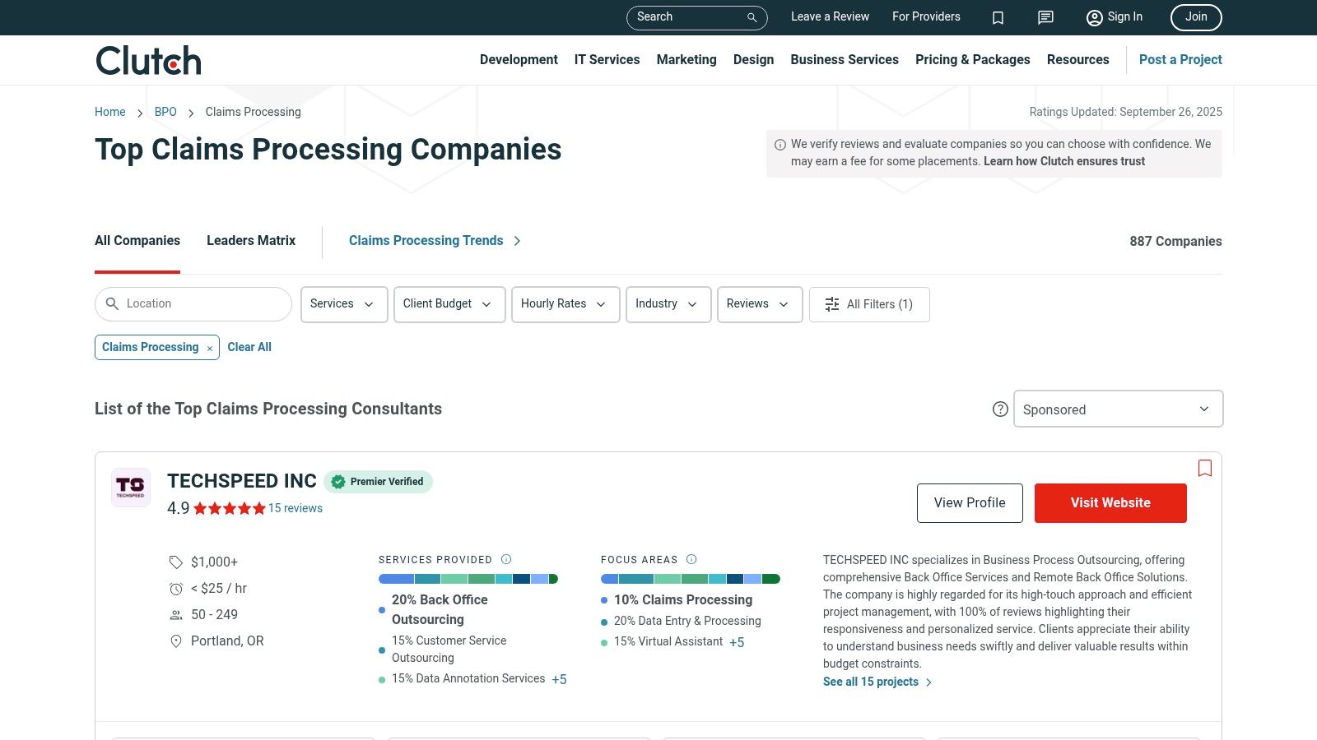1317x740 pixels.
Task: Click the Services Provided color bar
Action: pyautogui.click(x=468, y=579)
